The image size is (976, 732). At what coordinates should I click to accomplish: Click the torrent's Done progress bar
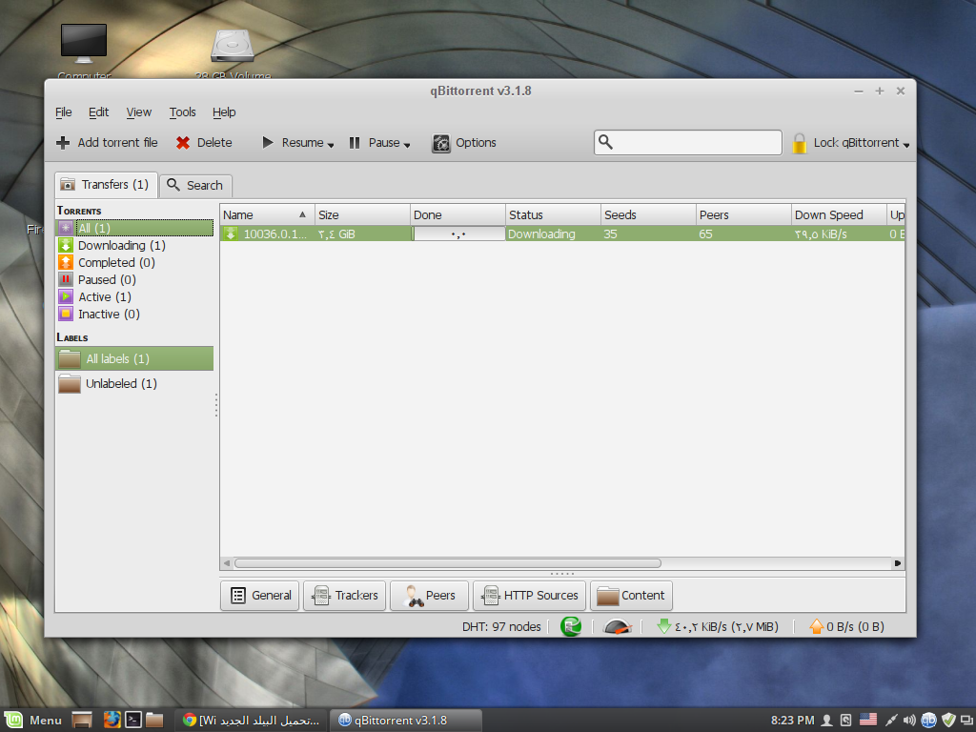coord(458,234)
